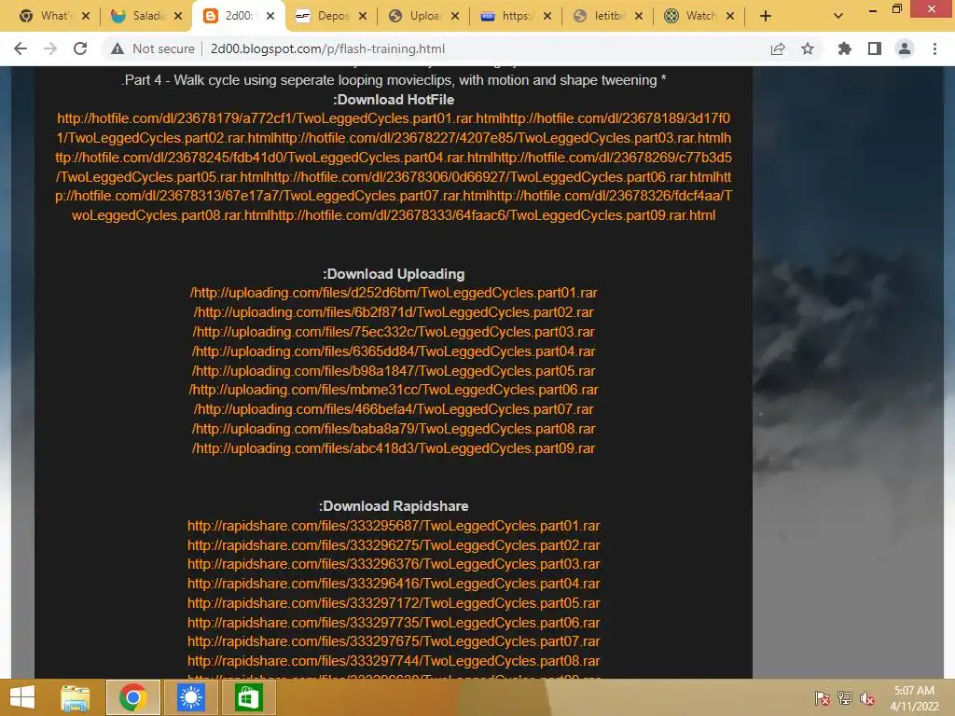The width and height of the screenshot is (955, 716).
Task: Open the Chrome profile avatar
Action: [905, 48]
